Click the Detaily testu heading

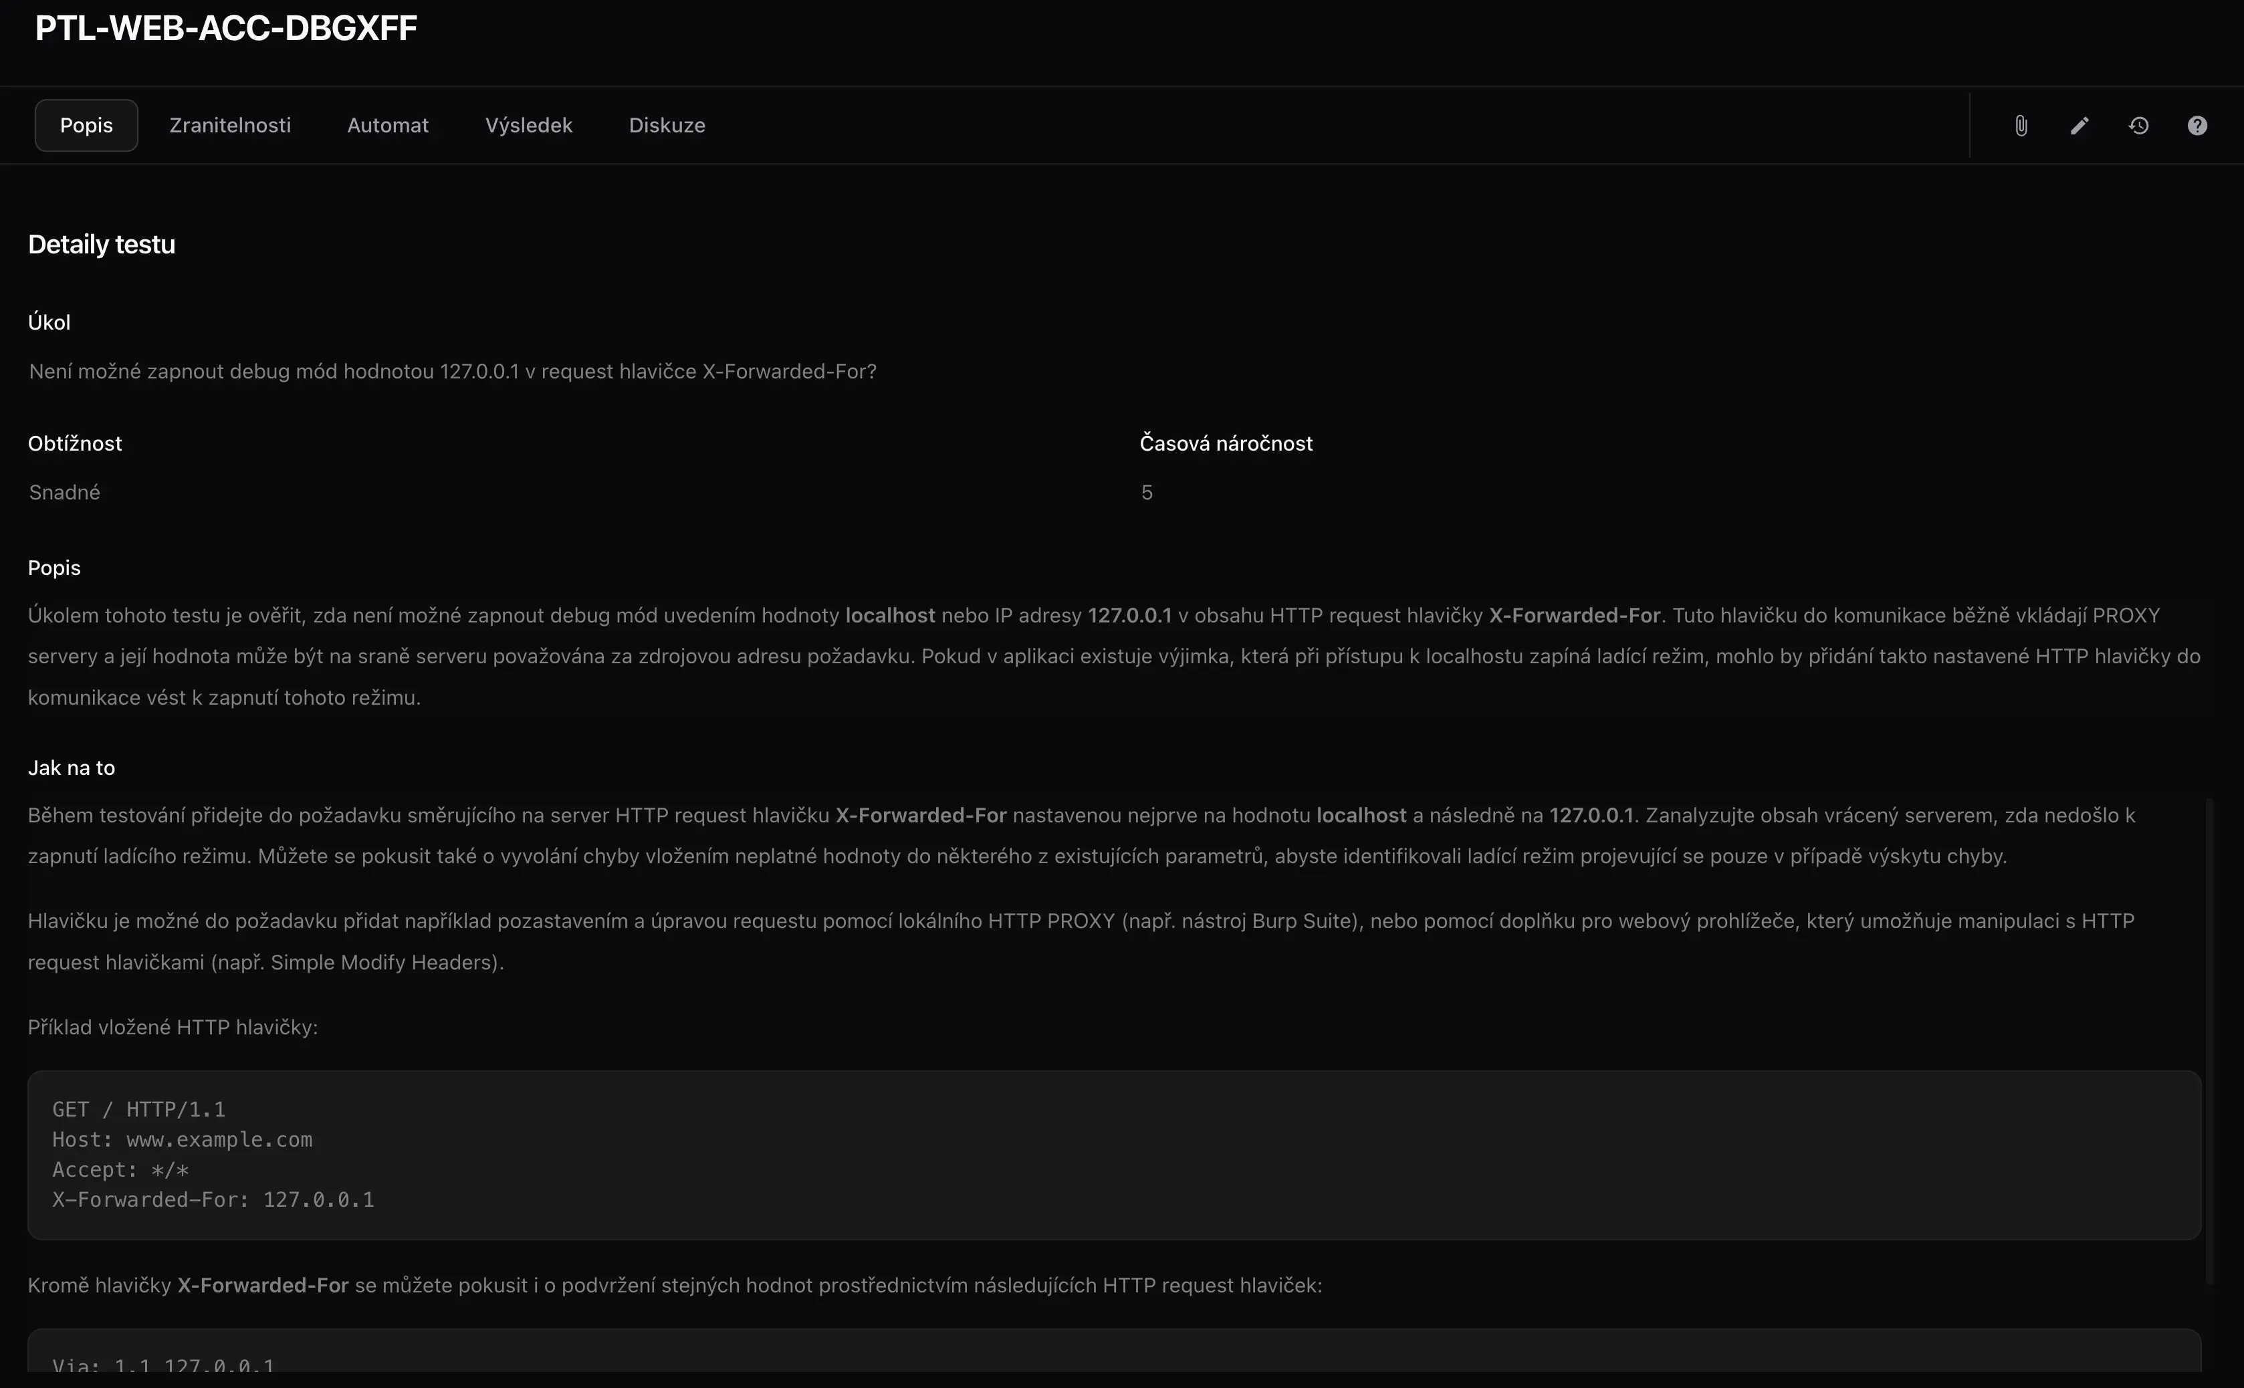click(x=102, y=244)
